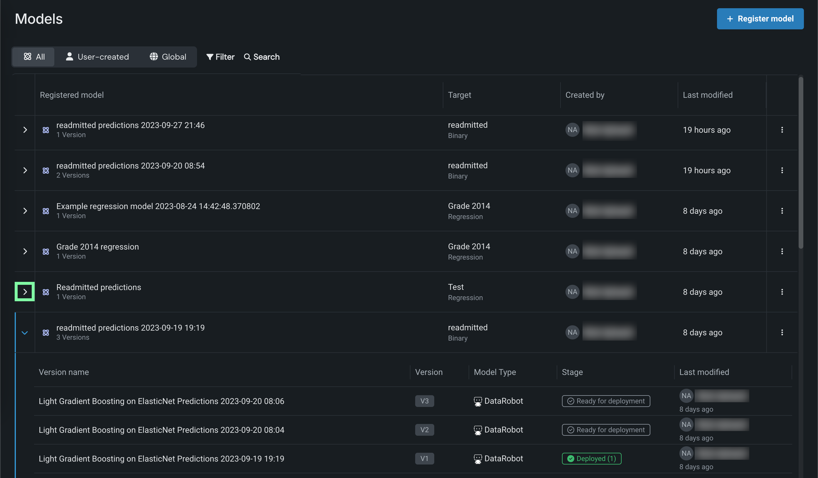Image resolution: width=818 pixels, height=478 pixels.
Task: Select the All models tab
Action: pos(34,57)
